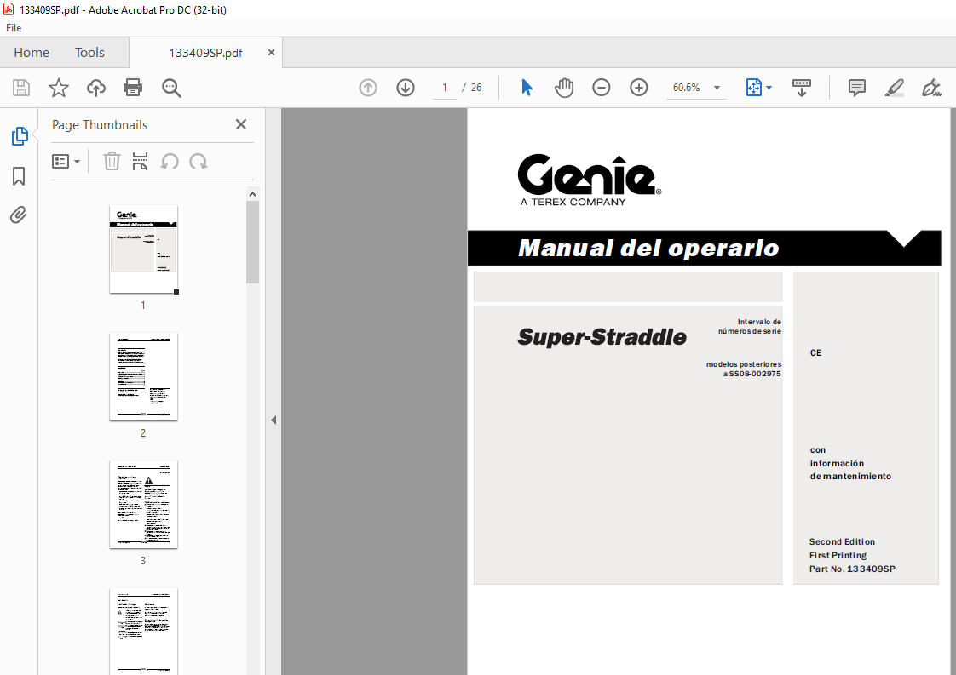Viewport: 956px width, 675px height.
Task: Open the Bookmarks sidebar icon
Action: pos(19,176)
